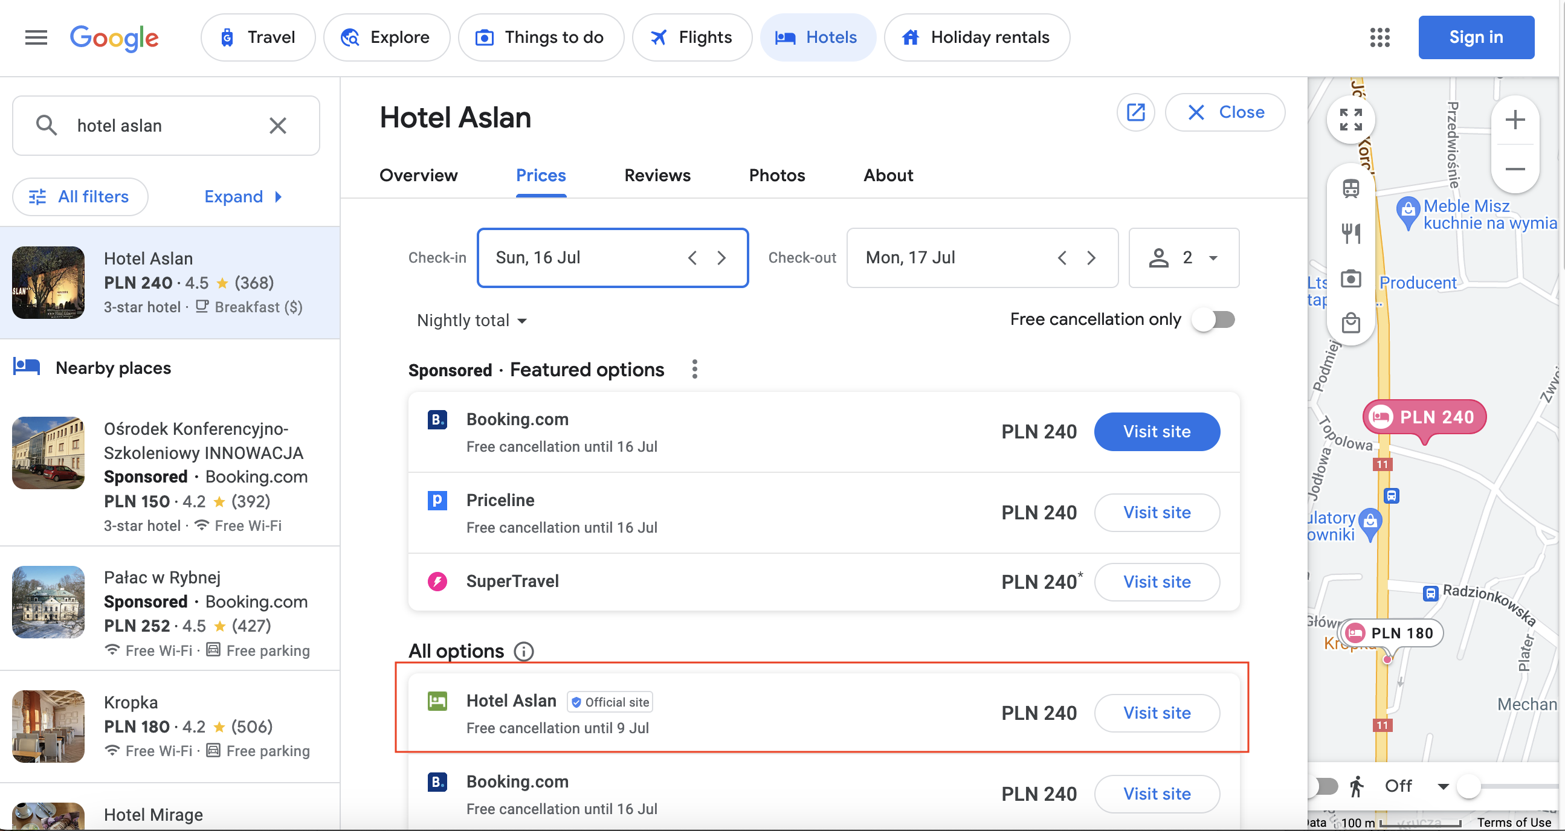Viewport: 1565px width, 831px height.
Task: Zoom in using the map plus control
Action: click(1515, 120)
